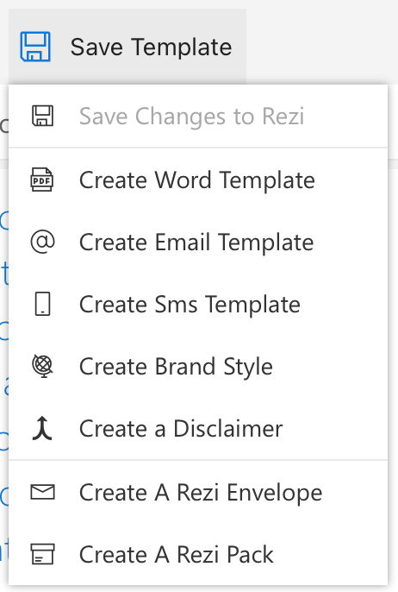398x592 pixels.
Task: Select Create Email Template
Action: 198,242
